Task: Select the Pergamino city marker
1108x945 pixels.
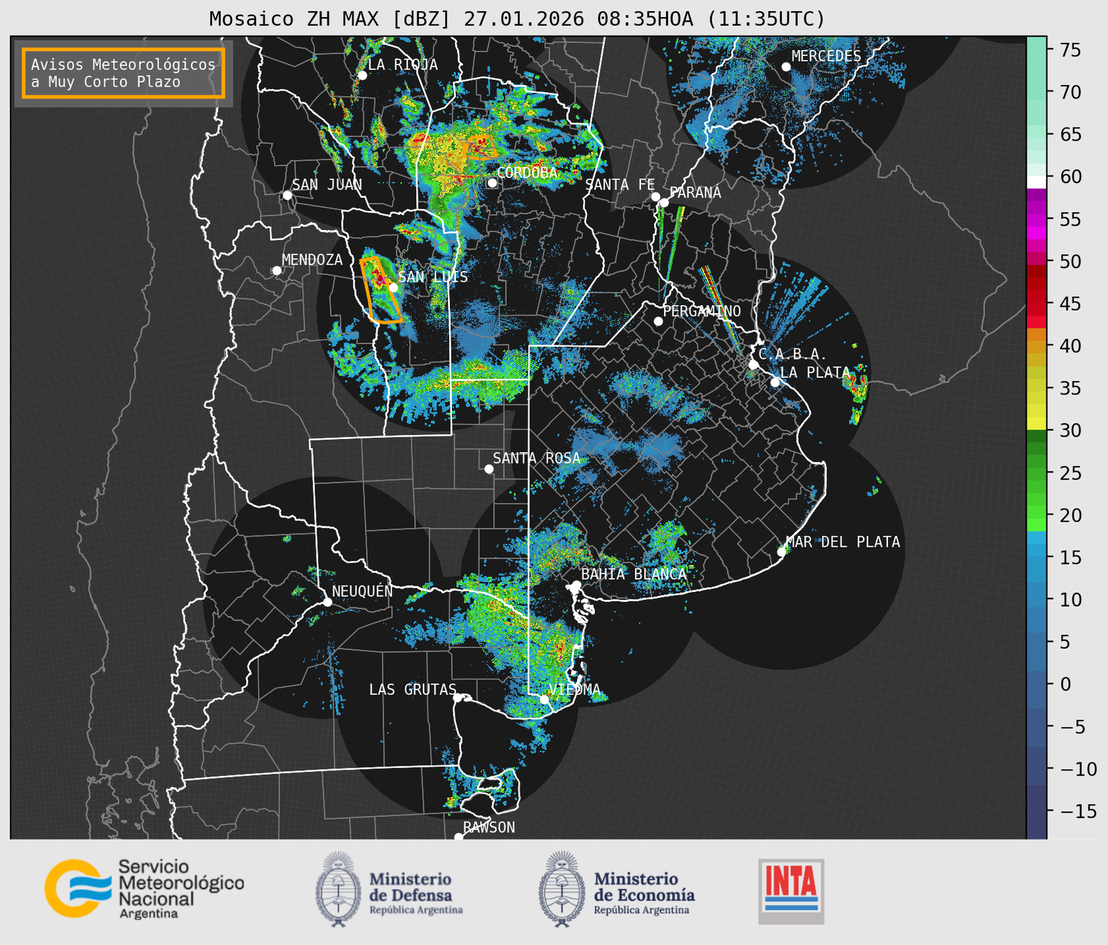Action: point(658,321)
